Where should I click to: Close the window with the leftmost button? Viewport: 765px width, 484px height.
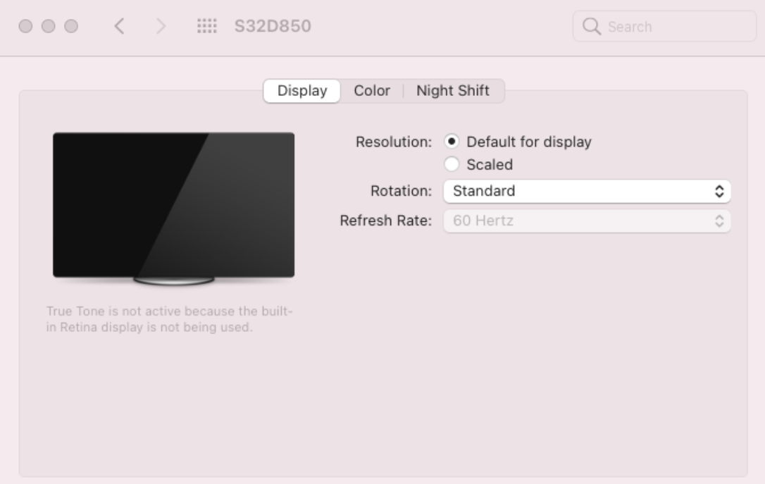pyautogui.click(x=25, y=26)
